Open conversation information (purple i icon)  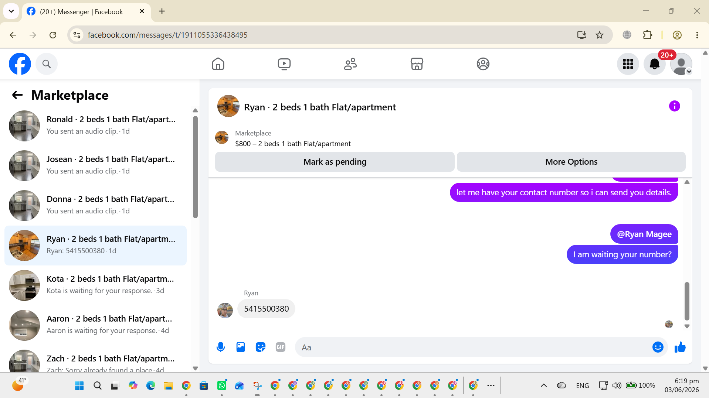[675, 106]
